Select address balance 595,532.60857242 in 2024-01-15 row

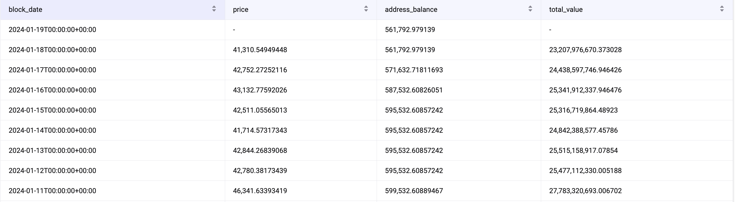[414, 110]
